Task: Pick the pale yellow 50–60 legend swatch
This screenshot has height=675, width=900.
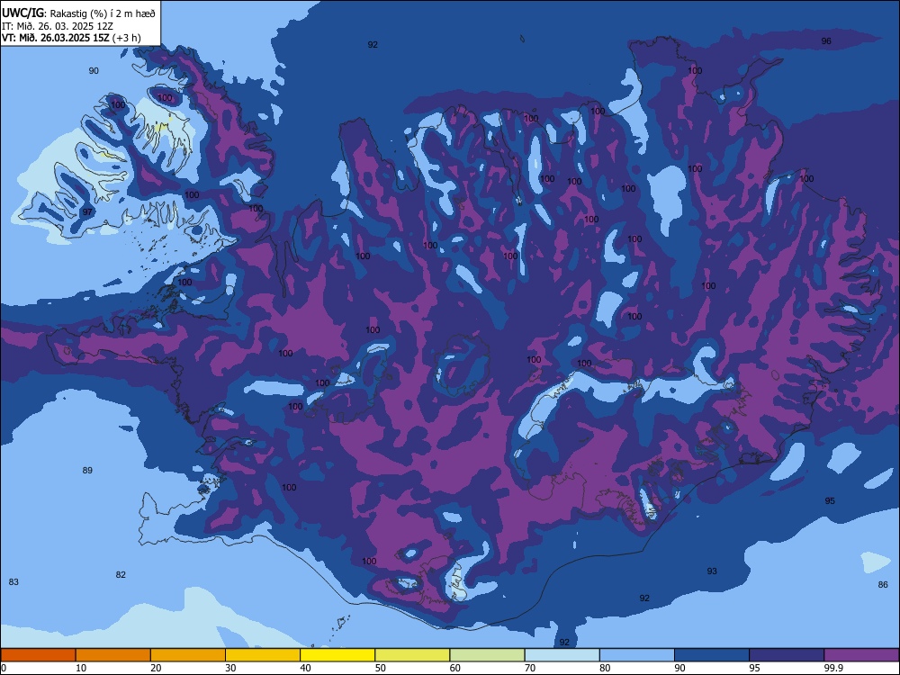Action: 412,655
